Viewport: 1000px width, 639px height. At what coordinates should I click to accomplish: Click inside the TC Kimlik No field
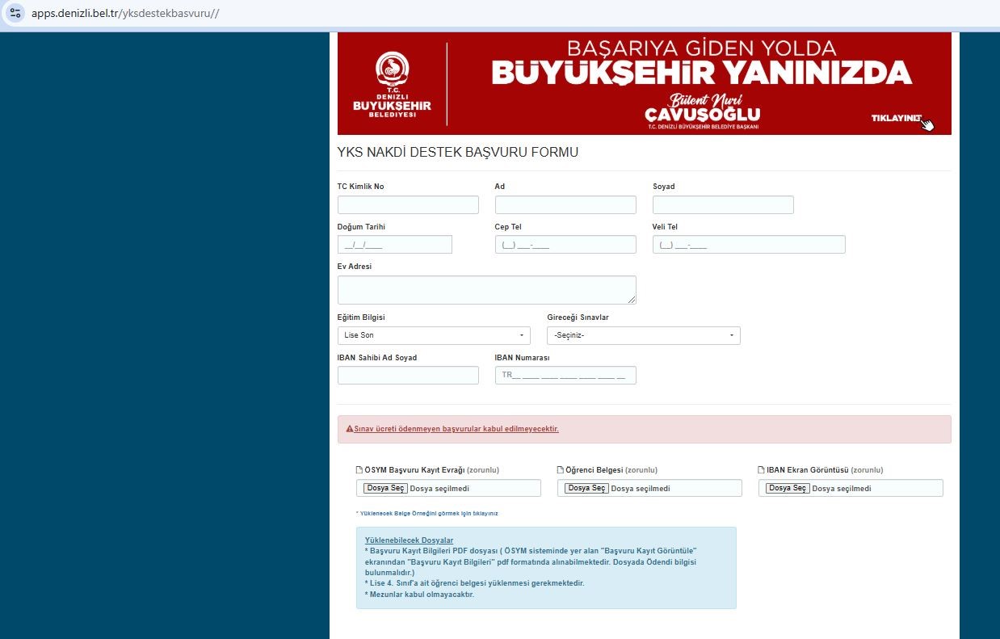(408, 204)
